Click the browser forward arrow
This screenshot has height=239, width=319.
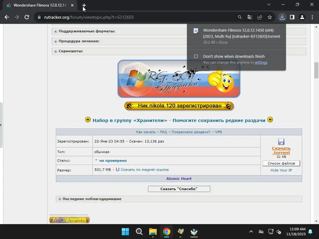(17, 17)
